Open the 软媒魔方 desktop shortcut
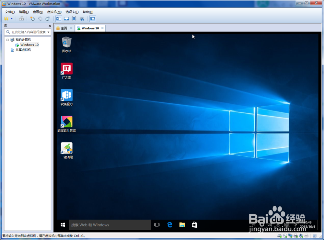Screen dimensions: 324x240 66,98
